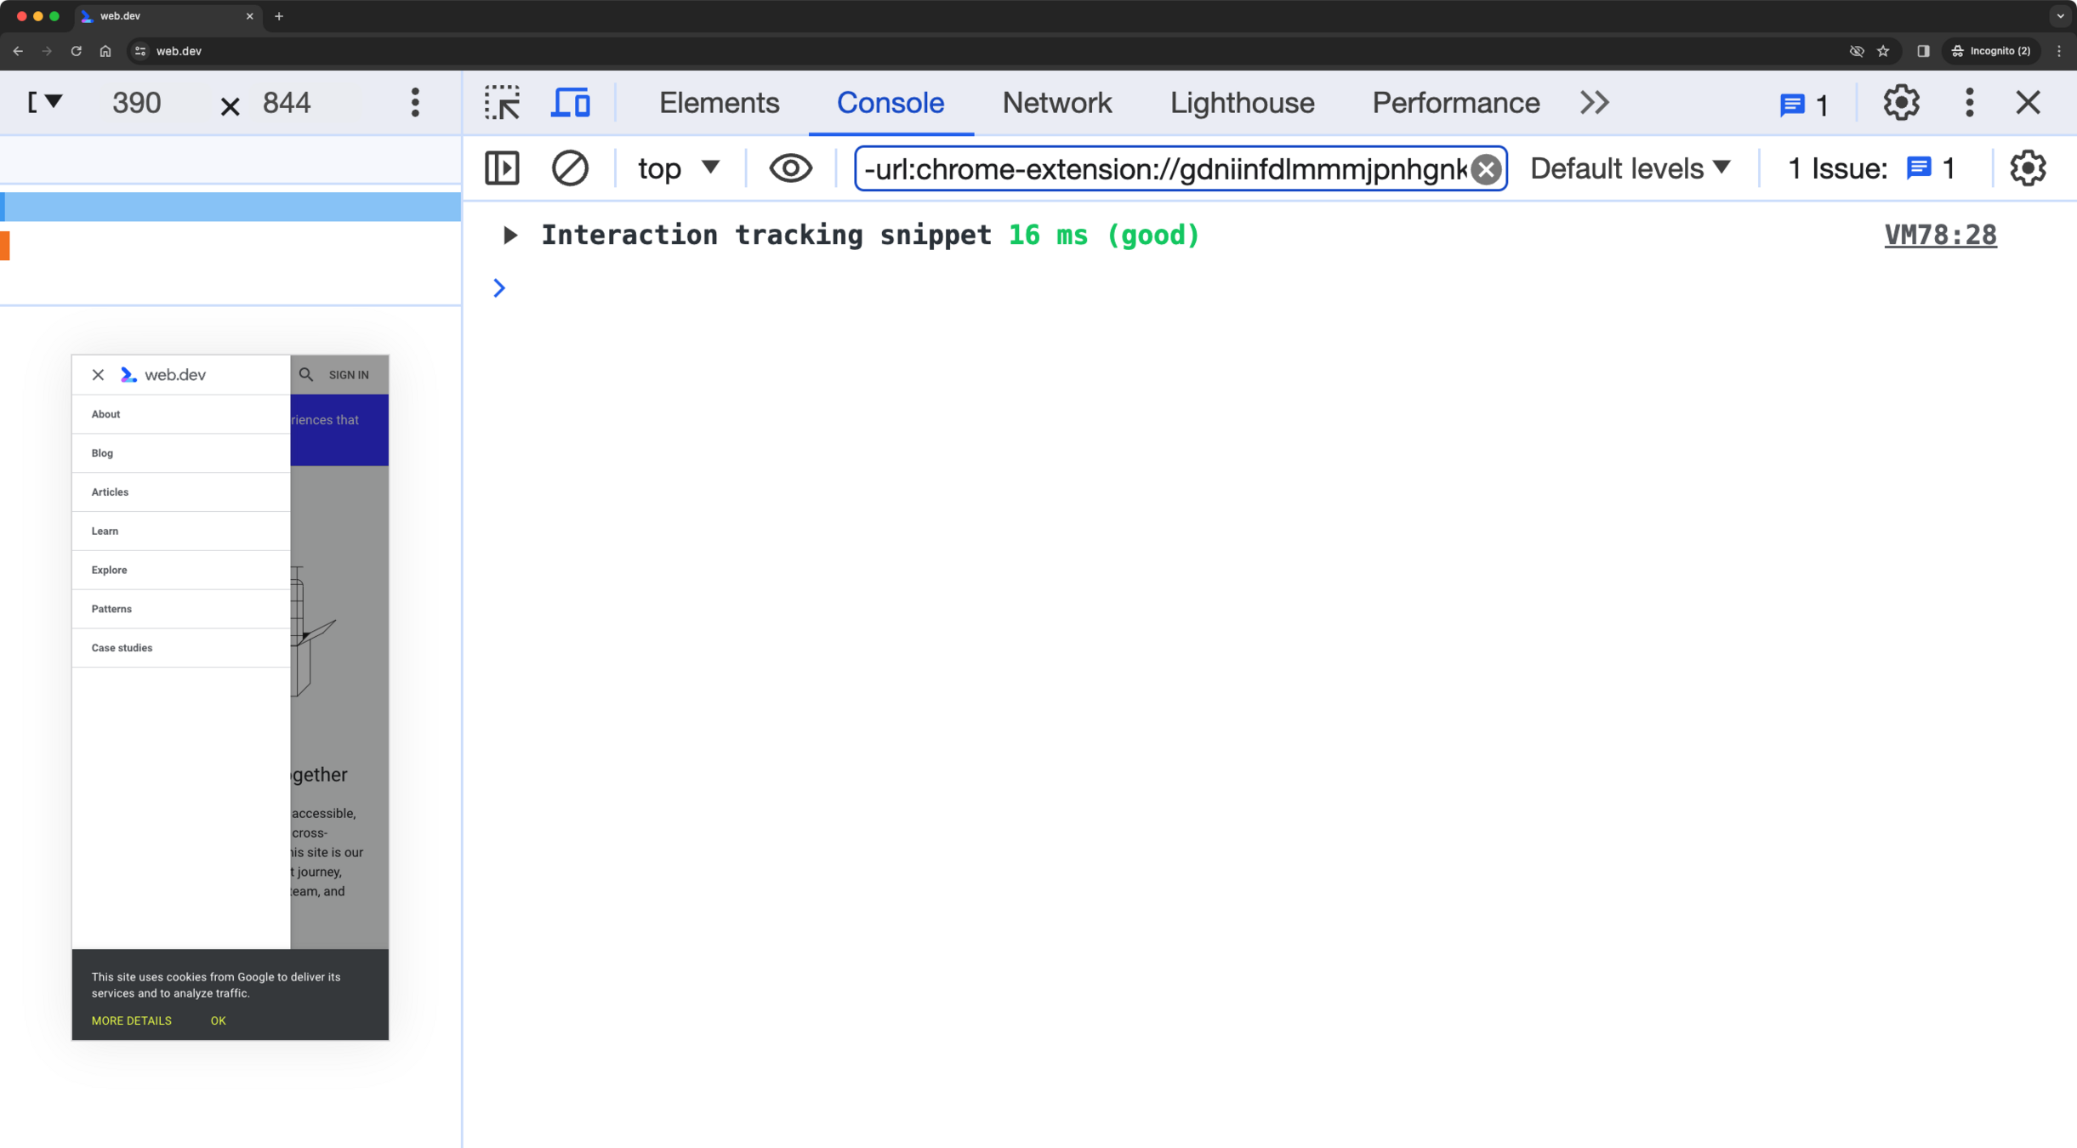Click the console filter input field
The height and width of the screenshot is (1148, 2077).
[x=1164, y=169]
